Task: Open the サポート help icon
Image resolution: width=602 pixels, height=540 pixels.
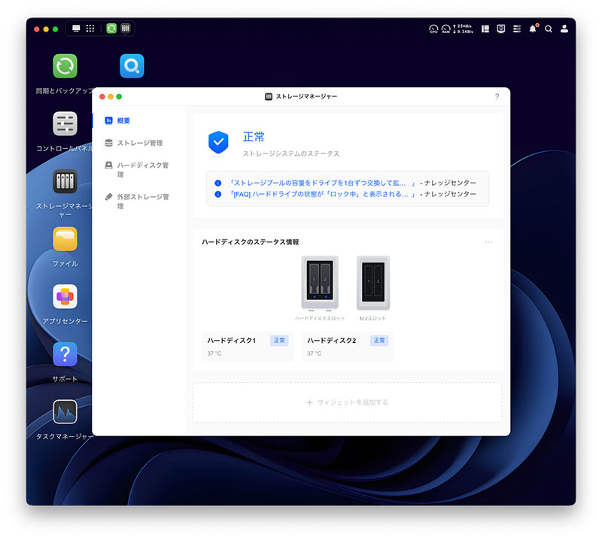Action: click(x=65, y=354)
